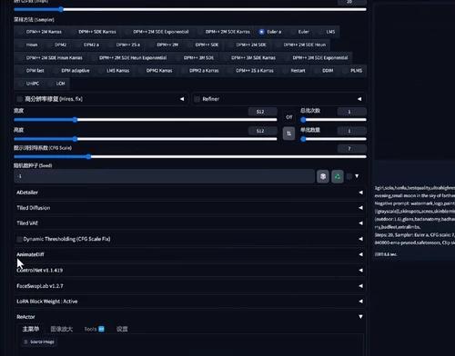This screenshot has height=356, width=455.
Task: Expand the Hires. fix section arrow
Action: pos(182,99)
